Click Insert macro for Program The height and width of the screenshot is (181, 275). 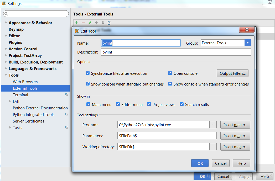click(x=235, y=125)
